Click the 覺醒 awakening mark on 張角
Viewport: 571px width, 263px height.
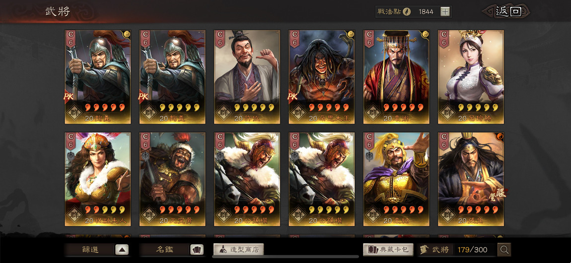click(497, 194)
